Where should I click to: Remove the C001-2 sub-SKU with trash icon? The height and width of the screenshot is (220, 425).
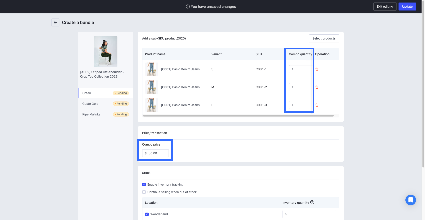(x=317, y=87)
